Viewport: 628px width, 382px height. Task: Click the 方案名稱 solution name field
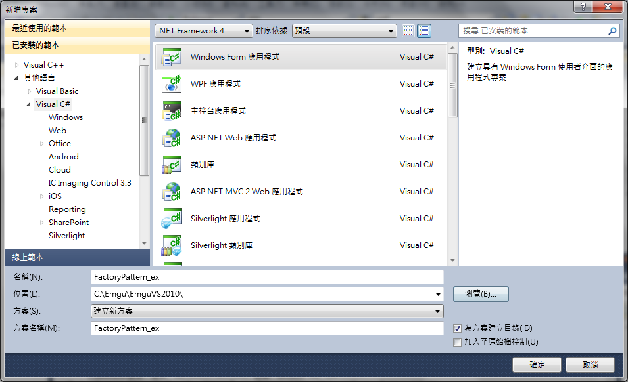coord(267,328)
